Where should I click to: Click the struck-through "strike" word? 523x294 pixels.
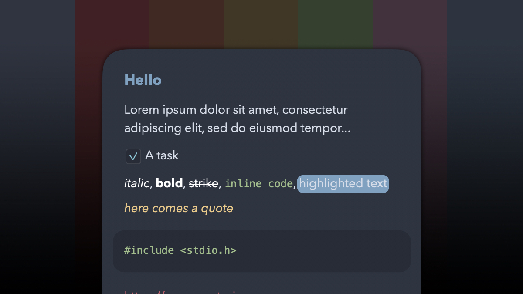click(203, 184)
